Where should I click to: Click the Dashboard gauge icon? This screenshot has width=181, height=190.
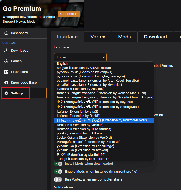[6, 33]
